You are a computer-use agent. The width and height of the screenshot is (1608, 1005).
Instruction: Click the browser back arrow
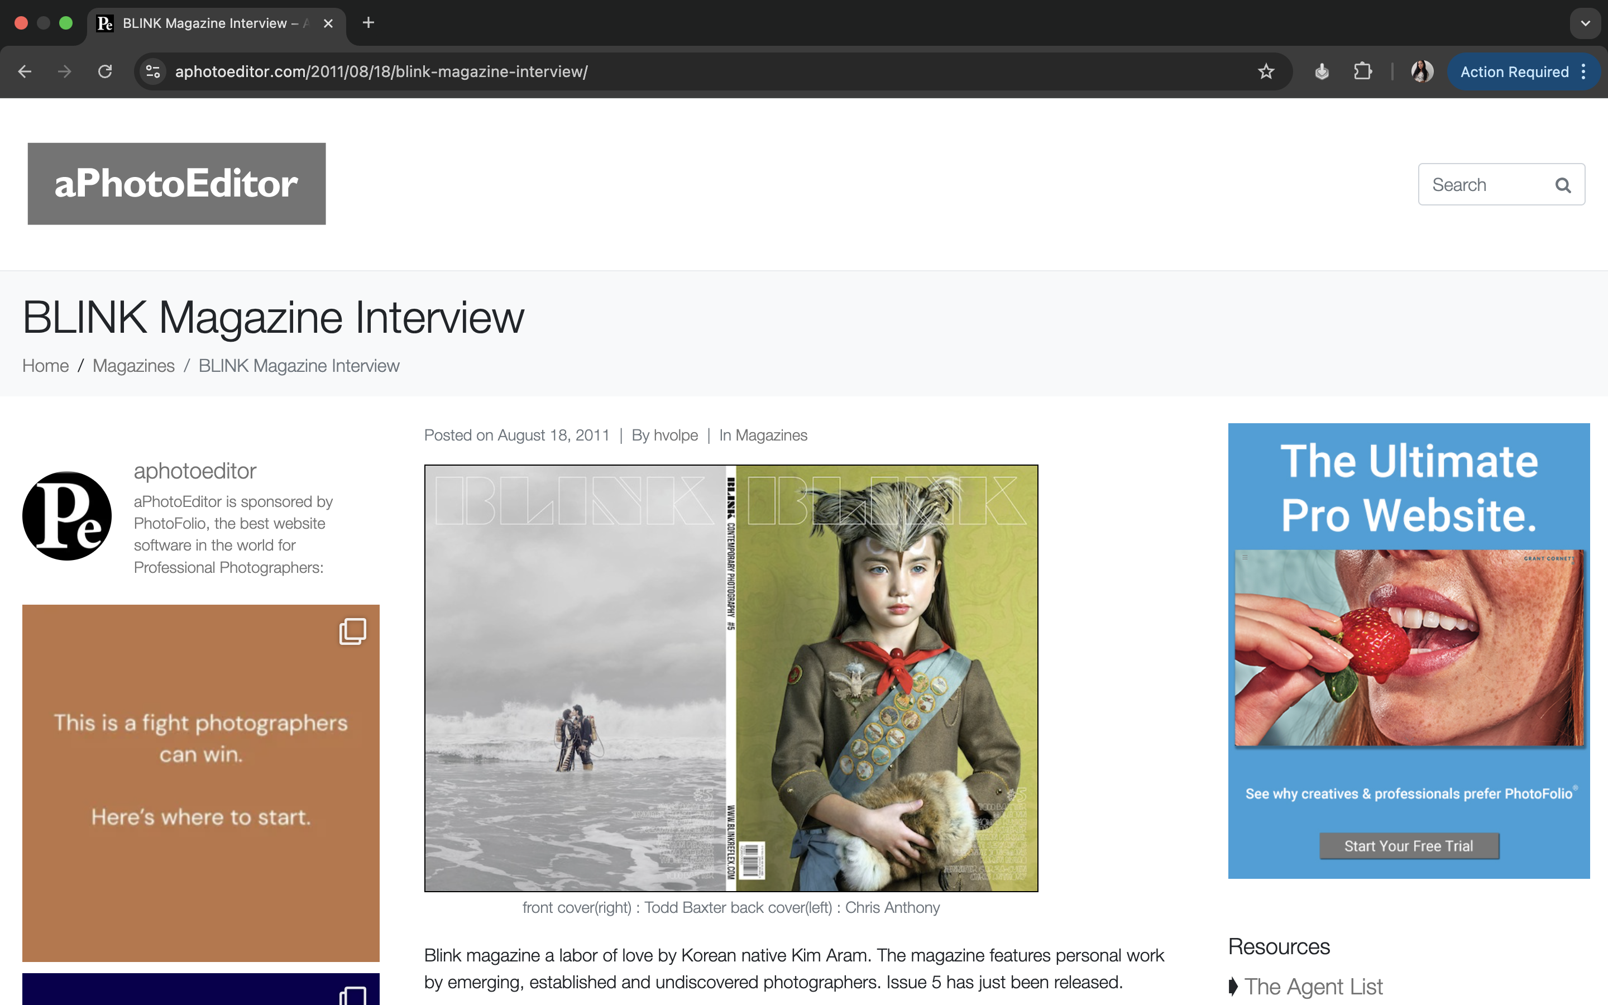click(x=25, y=72)
